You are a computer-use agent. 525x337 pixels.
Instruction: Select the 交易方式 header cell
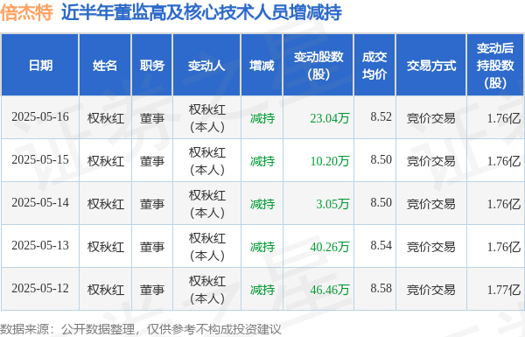[x=430, y=66]
